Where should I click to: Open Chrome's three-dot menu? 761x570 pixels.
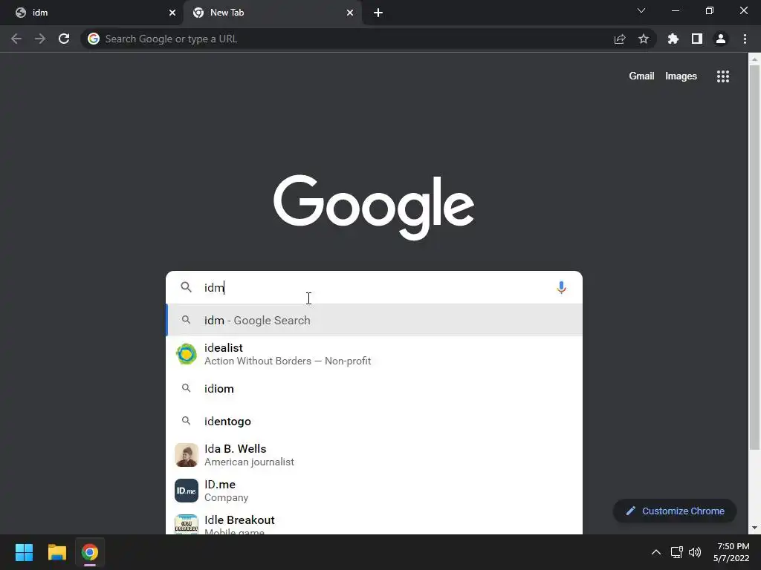tap(745, 39)
